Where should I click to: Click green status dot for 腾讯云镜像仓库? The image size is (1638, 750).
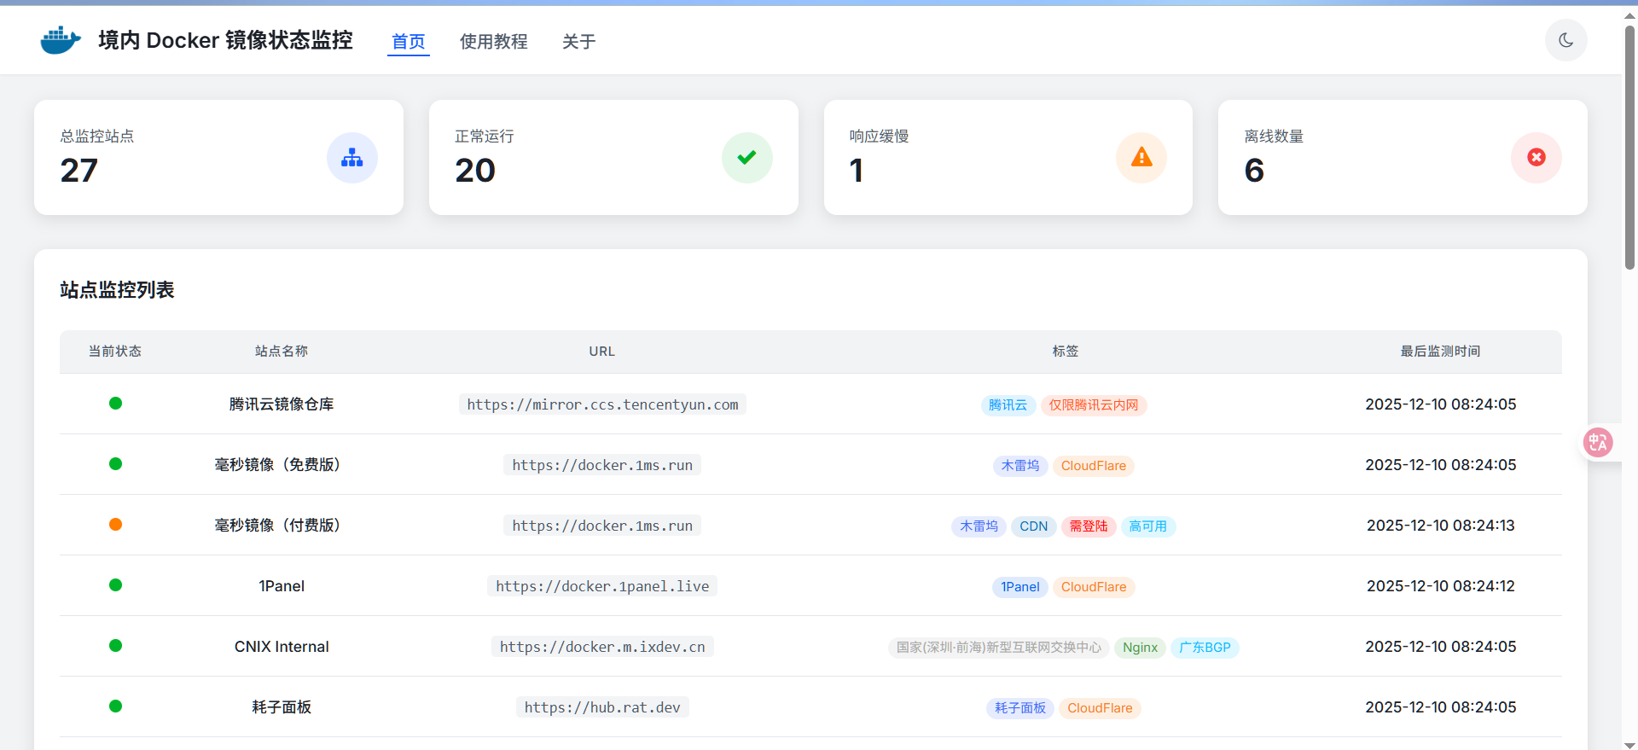[115, 404]
